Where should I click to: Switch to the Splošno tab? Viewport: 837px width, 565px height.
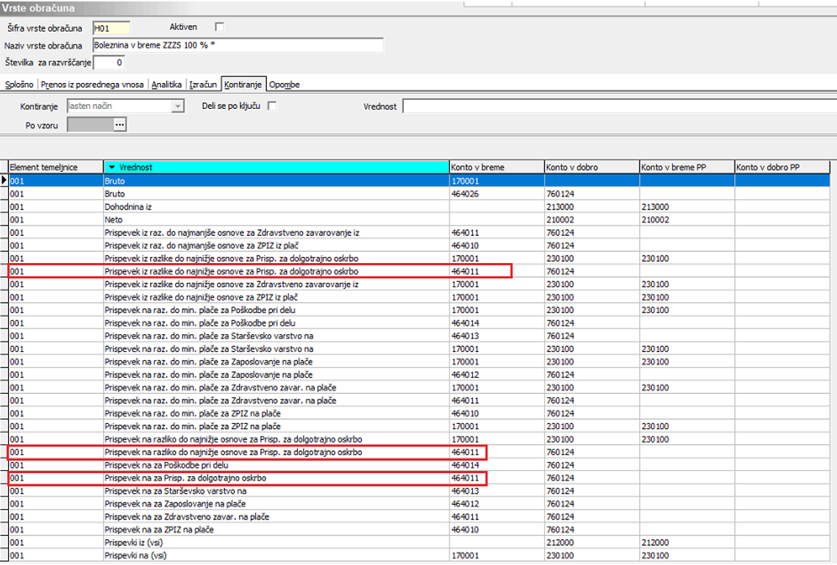coord(19,84)
